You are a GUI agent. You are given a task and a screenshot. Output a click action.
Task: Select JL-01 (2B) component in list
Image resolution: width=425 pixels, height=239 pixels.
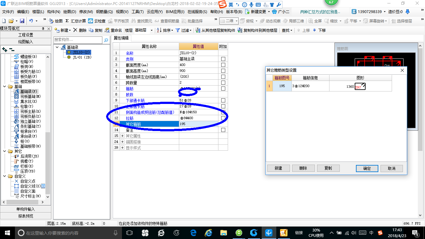click(79, 57)
